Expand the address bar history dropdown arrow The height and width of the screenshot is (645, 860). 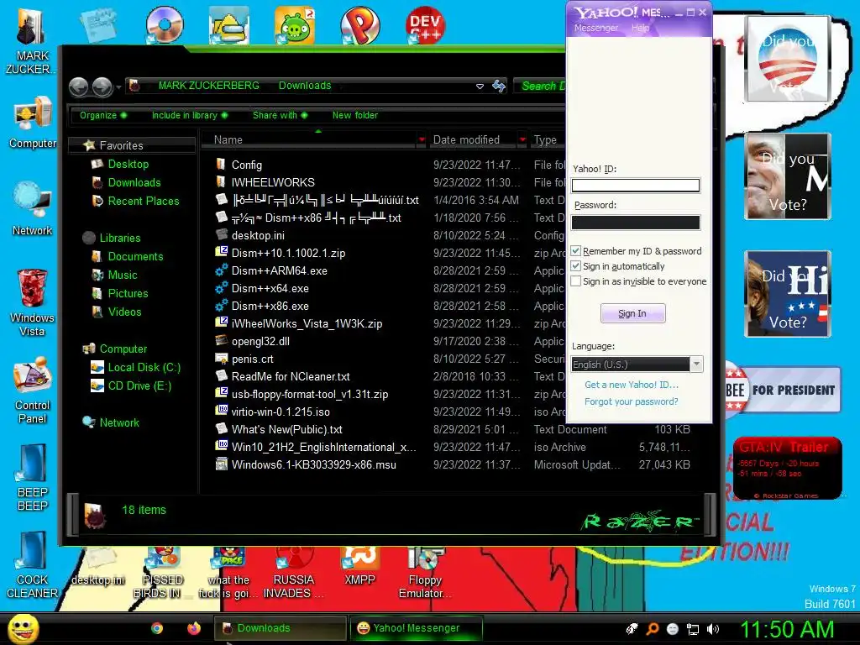pos(480,87)
